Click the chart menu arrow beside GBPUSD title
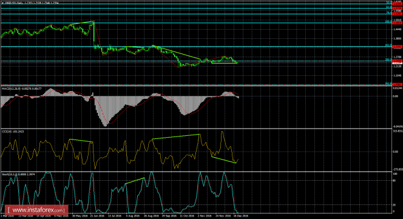Image resolution: width=403 pixels, height=219 pixels. [x=2, y=3]
